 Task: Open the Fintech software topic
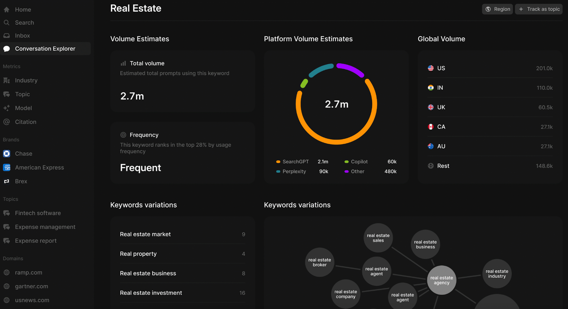tap(45, 213)
